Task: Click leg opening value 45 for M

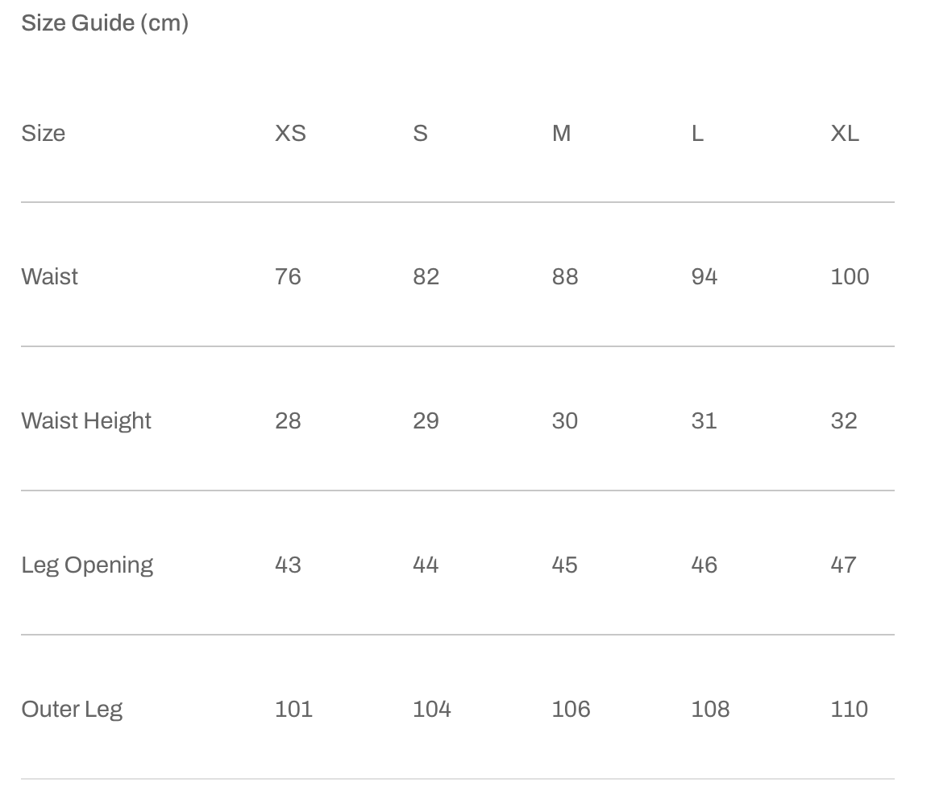Action: tap(565, 565)
